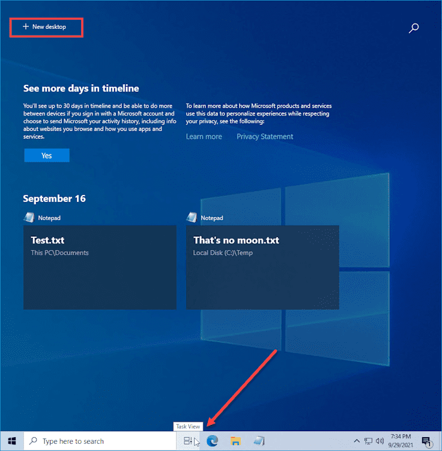Click Notepad icon above That's no moon.txt
442x451 pixels.
[192, 218]
